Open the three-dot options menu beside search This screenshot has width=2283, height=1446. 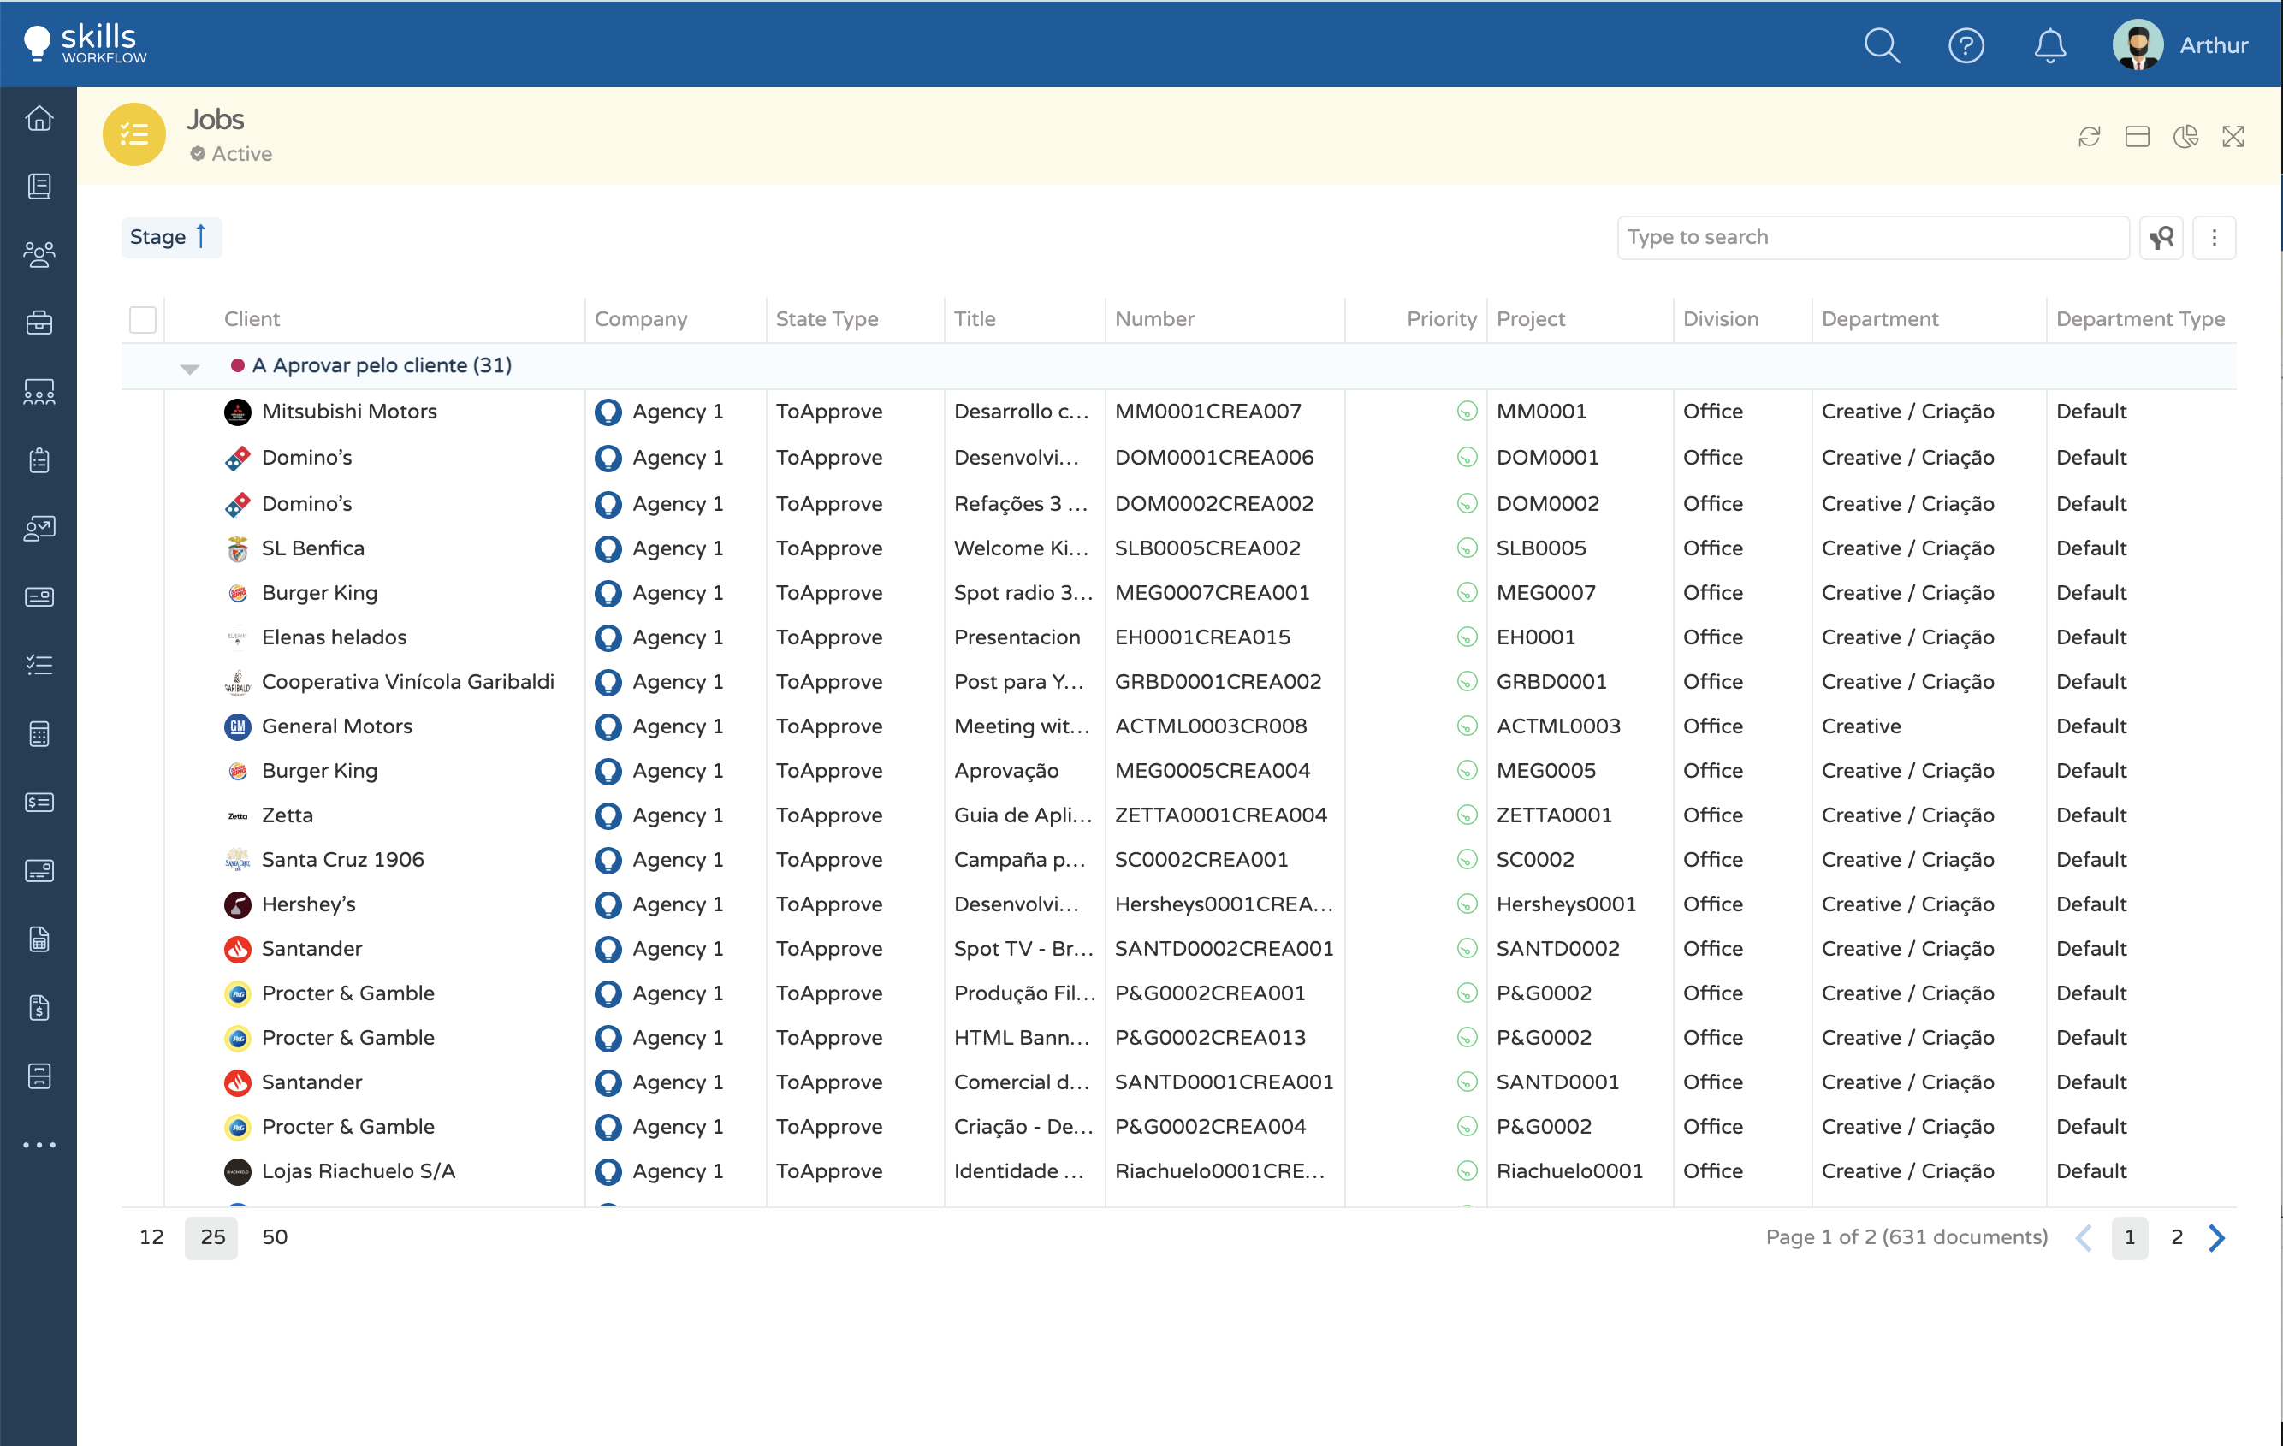[2213, 237]
